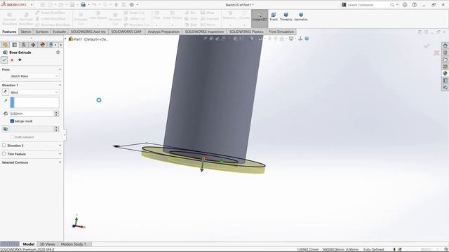
Task: Open the Design Library in task pane
Action: tap(445, 52)
